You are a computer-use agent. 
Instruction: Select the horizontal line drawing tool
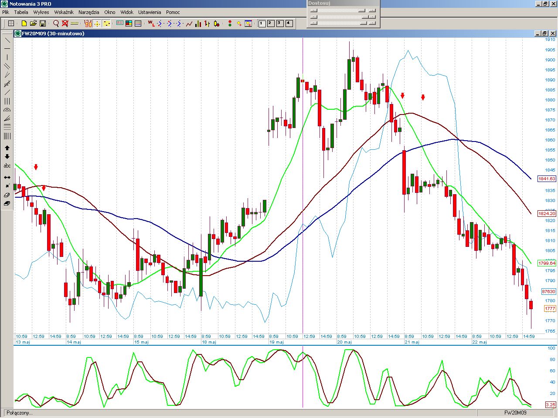[x=7, y=48]
